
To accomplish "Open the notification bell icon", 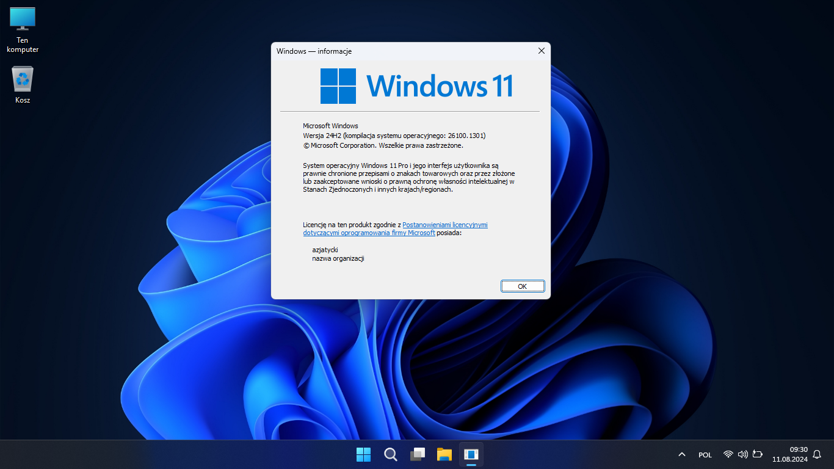I will 817,454.
